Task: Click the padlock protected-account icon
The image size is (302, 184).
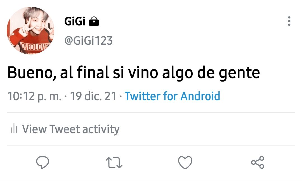Action: click(94, 21)
